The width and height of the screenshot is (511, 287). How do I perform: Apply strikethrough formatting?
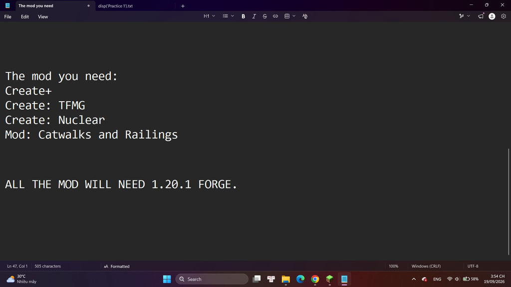click(x=264, y=16)
